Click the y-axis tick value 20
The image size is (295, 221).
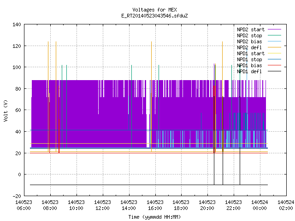pyautogui.click(x=18, y=153)
